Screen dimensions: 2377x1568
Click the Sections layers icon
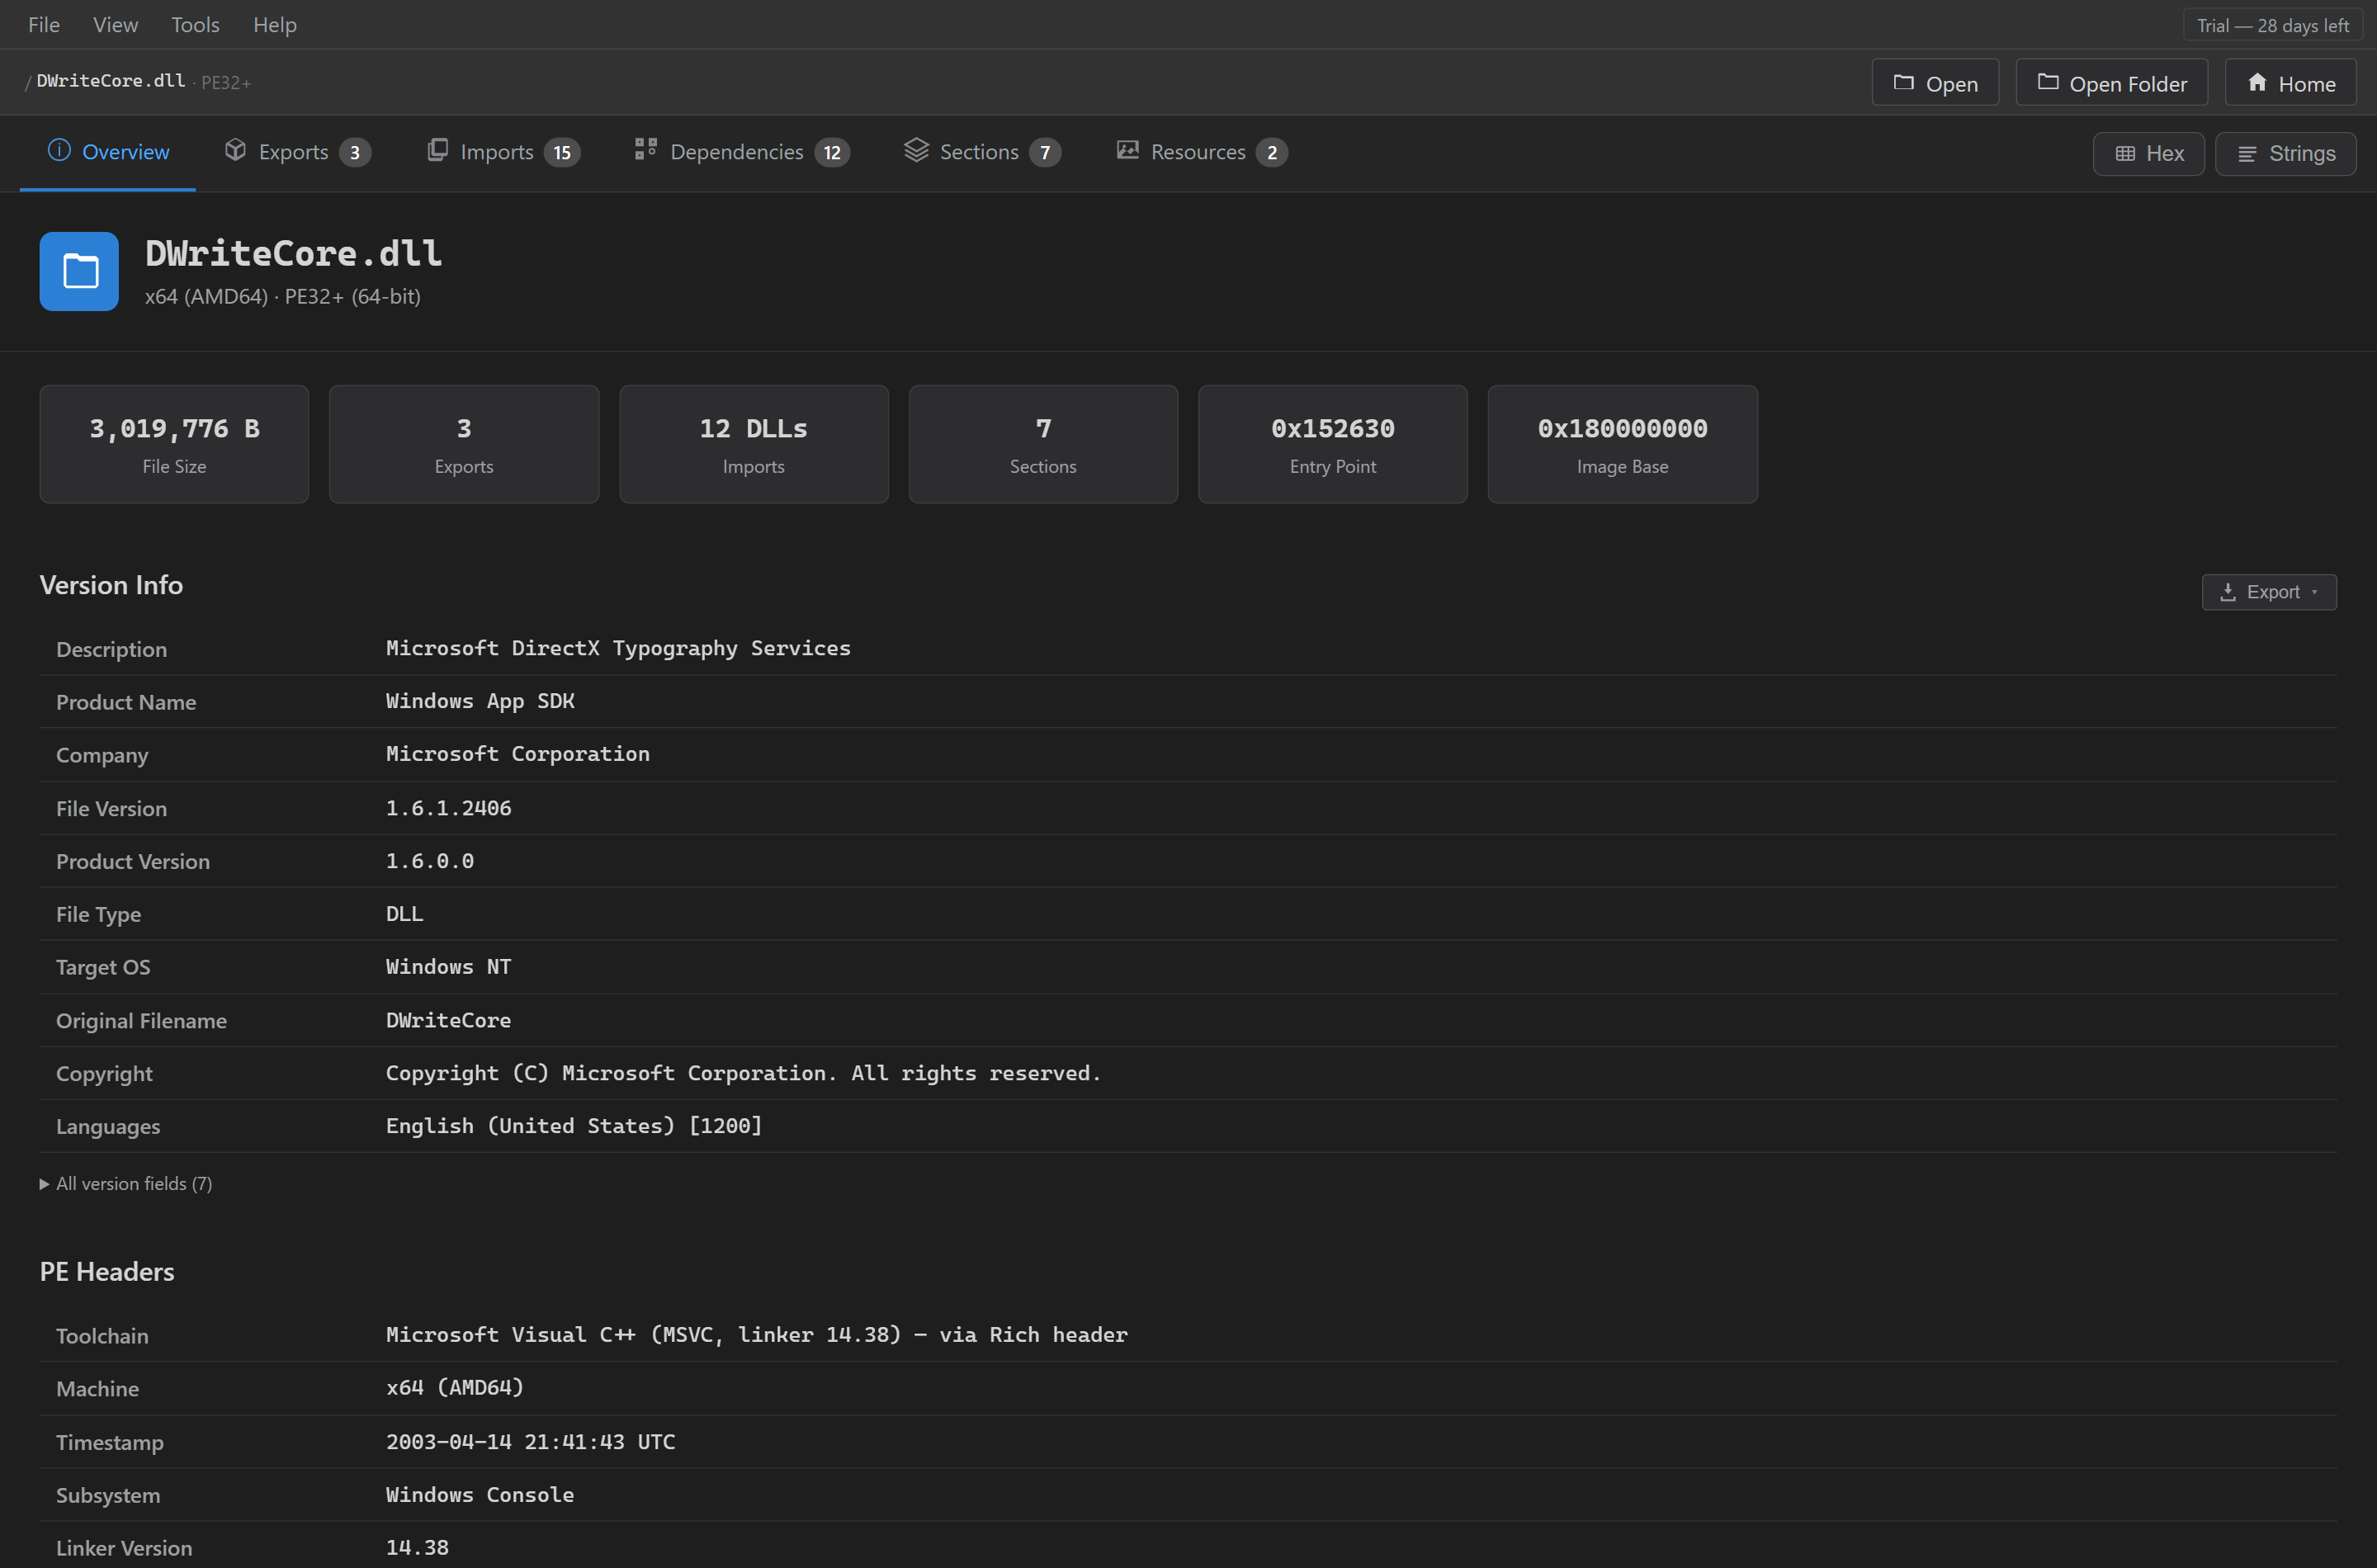pyautogui.click(x=916, y=150)
